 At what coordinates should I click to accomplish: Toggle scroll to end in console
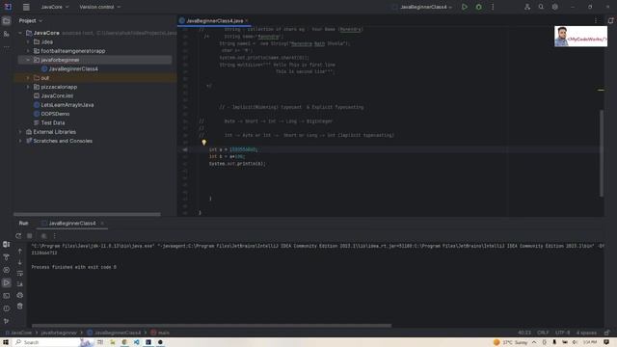click(x=19, y=284)
